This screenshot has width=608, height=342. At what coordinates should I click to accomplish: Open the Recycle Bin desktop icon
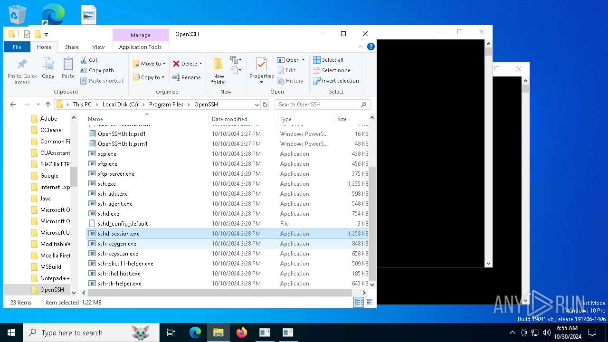tap(18, 14)
